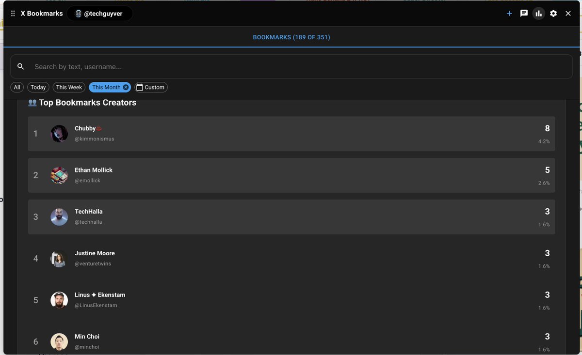Screen dimensions: 582x355
Task: Click the drag handle grid icon
Action: pos(13,13)
